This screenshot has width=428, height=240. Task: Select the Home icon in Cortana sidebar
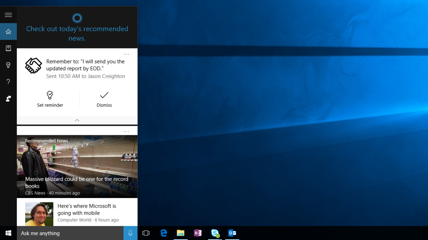tap(8, 31)
